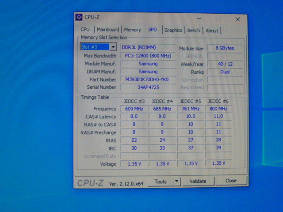Select serial number 34AF4725

tap(148, 87)
